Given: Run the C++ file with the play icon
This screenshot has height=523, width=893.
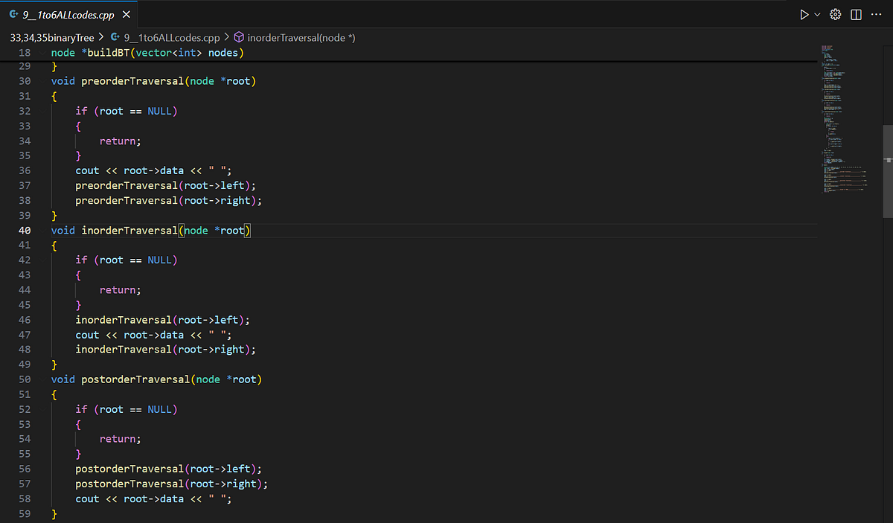Looking at the screenshot, I should tap(804, 15).
